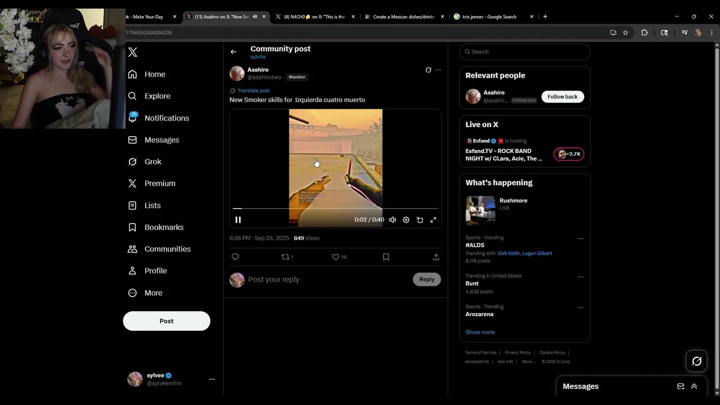This screenshot has height=405, width=720.
Task: Click the Reply button
Action: 427,280
